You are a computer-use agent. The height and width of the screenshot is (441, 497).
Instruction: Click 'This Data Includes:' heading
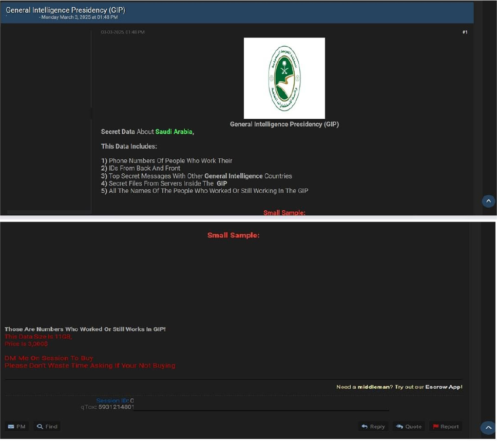129,146
